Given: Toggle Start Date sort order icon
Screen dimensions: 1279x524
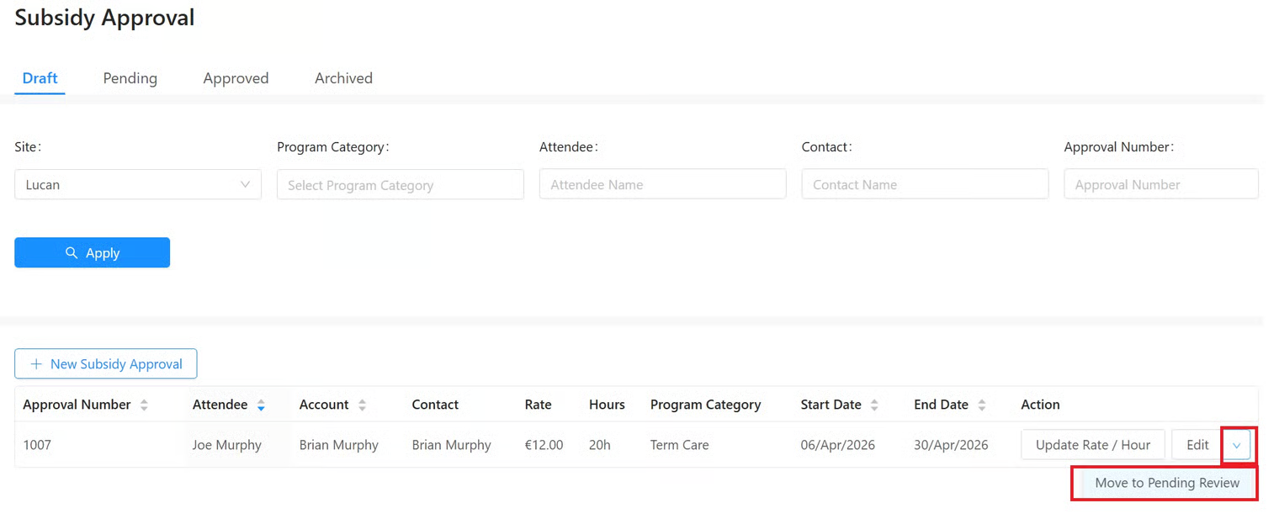Looking at the screenshot, I should [874, 405].
